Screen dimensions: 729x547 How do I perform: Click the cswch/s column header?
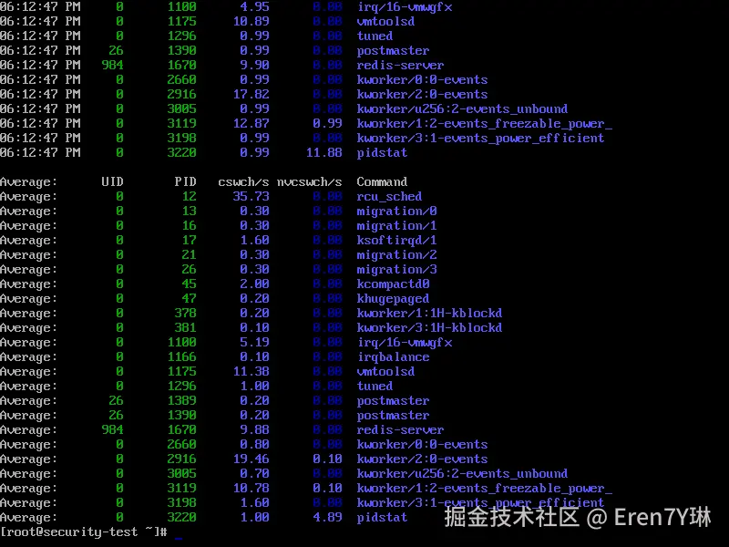[x=243, y=181]
